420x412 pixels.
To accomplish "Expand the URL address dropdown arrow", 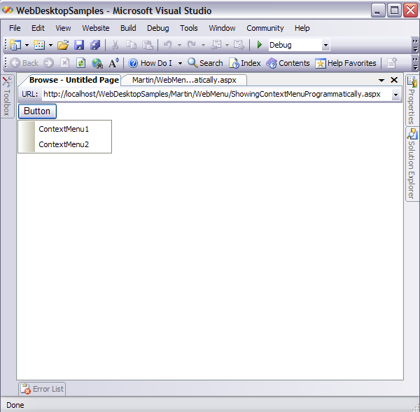I will (395, 95).
